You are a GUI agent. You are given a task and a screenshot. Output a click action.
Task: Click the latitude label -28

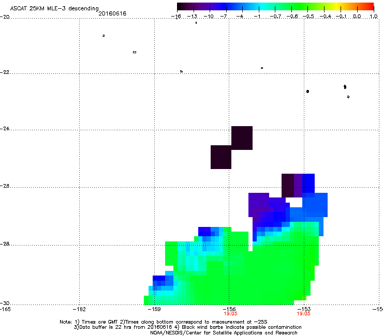pos(5,244)
